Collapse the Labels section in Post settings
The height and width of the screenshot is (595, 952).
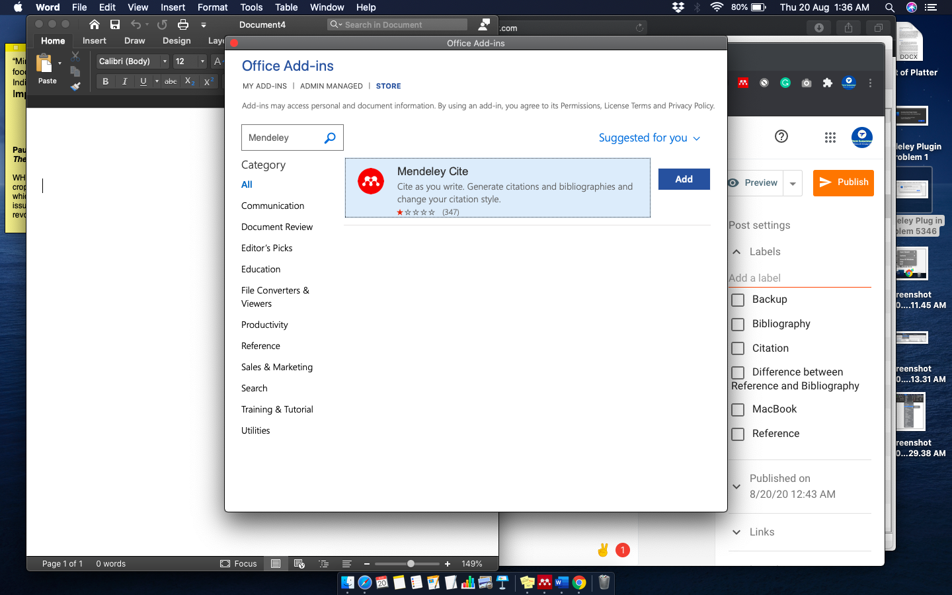click(736, 252)
